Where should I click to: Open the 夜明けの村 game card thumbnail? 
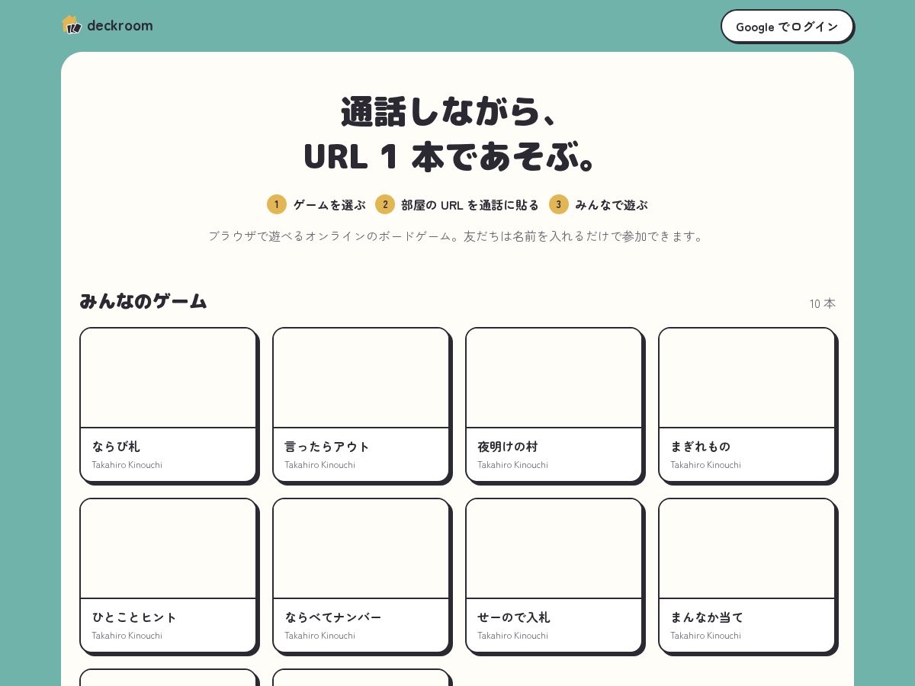(x=554, y=378)
